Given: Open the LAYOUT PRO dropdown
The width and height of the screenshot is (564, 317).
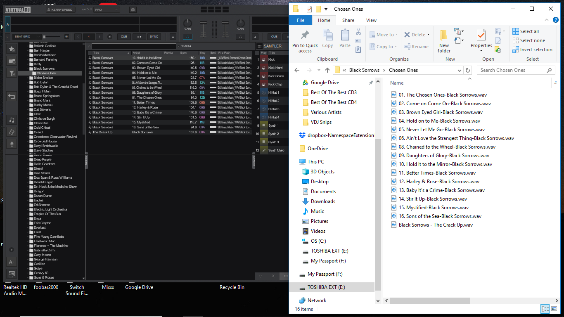Looking at the screenshot, I should click(x=107, y=9).
